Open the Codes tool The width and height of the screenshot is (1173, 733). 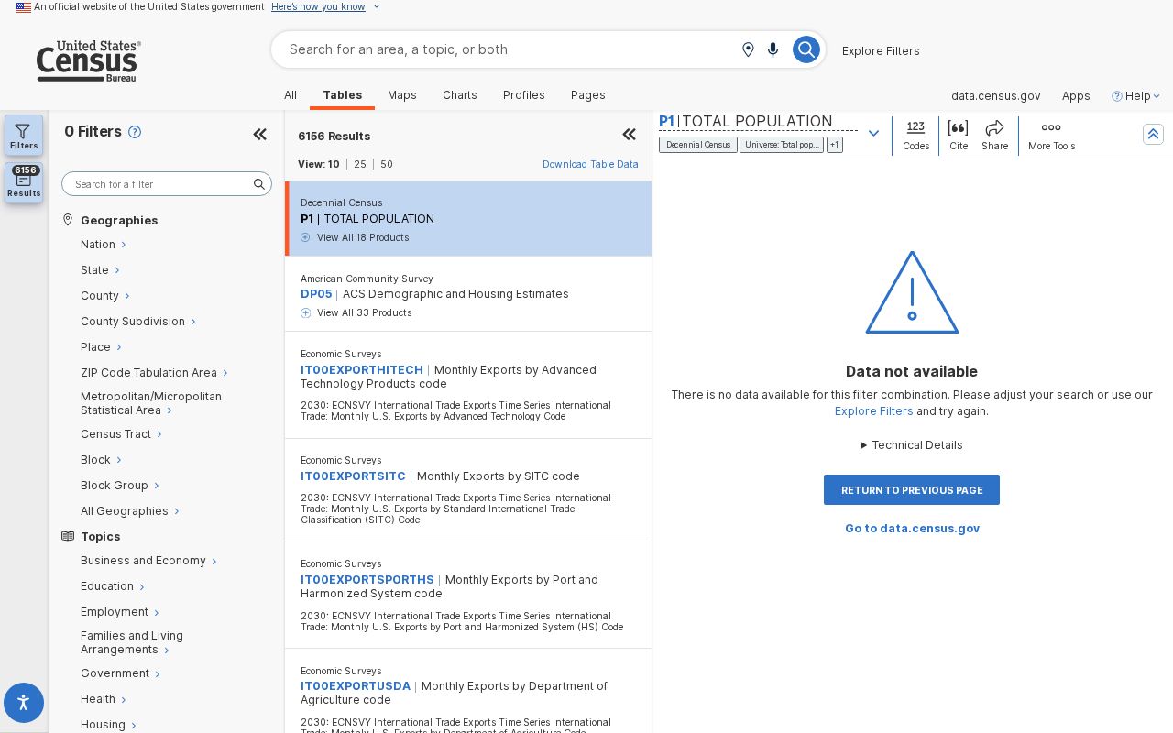(x=915, y=136)
